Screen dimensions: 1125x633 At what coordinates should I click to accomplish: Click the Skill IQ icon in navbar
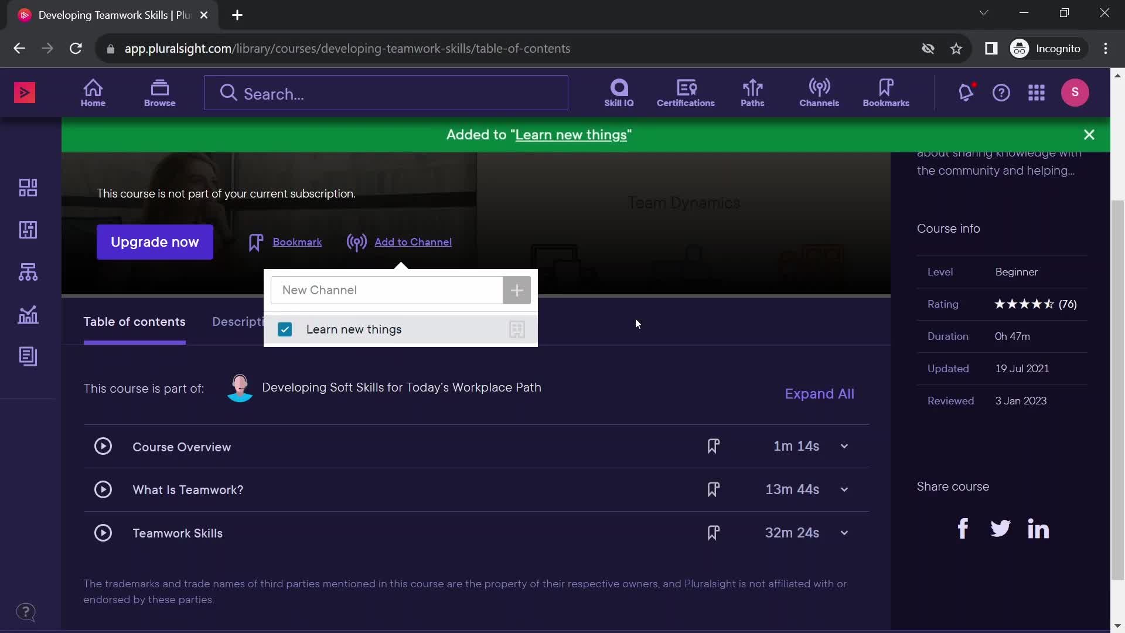pyautogui.click(x=618, y=92)
